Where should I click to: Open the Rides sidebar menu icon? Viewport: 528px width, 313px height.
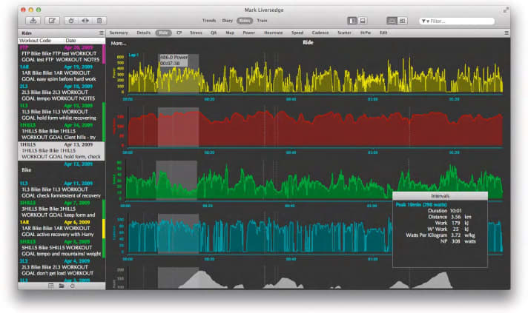(101, 33)
